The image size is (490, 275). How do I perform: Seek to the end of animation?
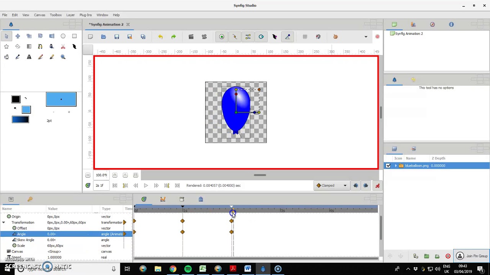click(177, 186)
